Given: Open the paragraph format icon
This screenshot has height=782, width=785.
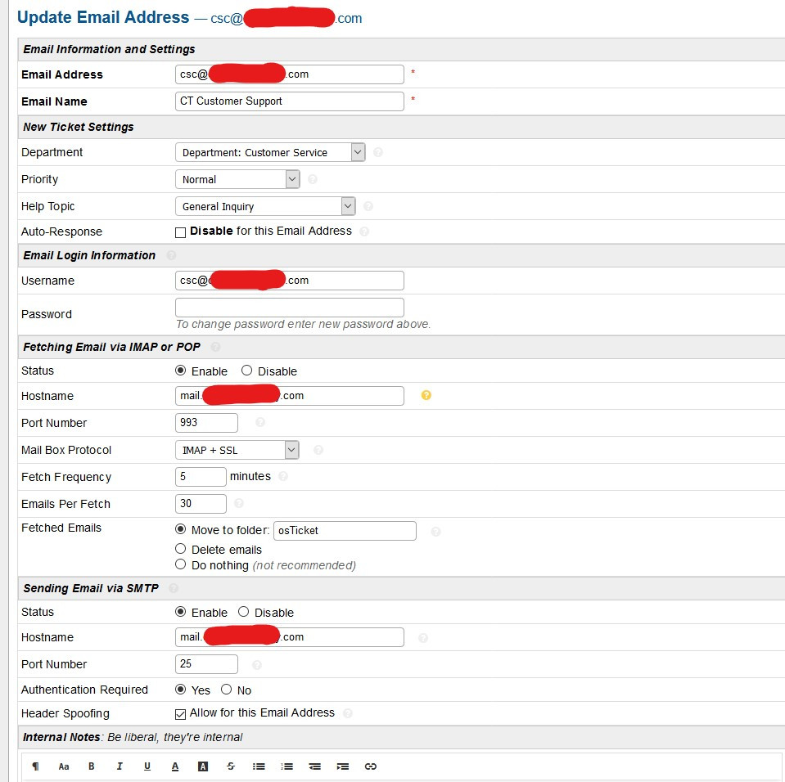Looking at the screenshot, I should 35,766.
